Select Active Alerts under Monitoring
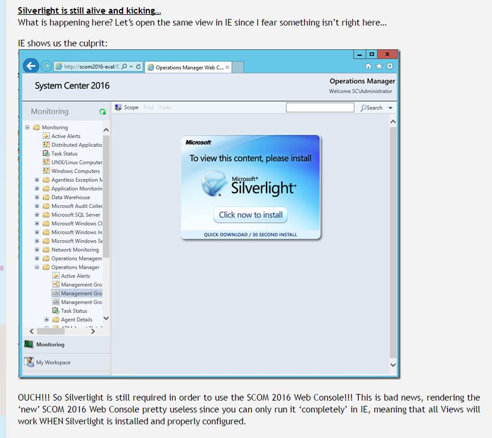Image resolution: width=492 pixels, height=438 pixels. (66, 136)
